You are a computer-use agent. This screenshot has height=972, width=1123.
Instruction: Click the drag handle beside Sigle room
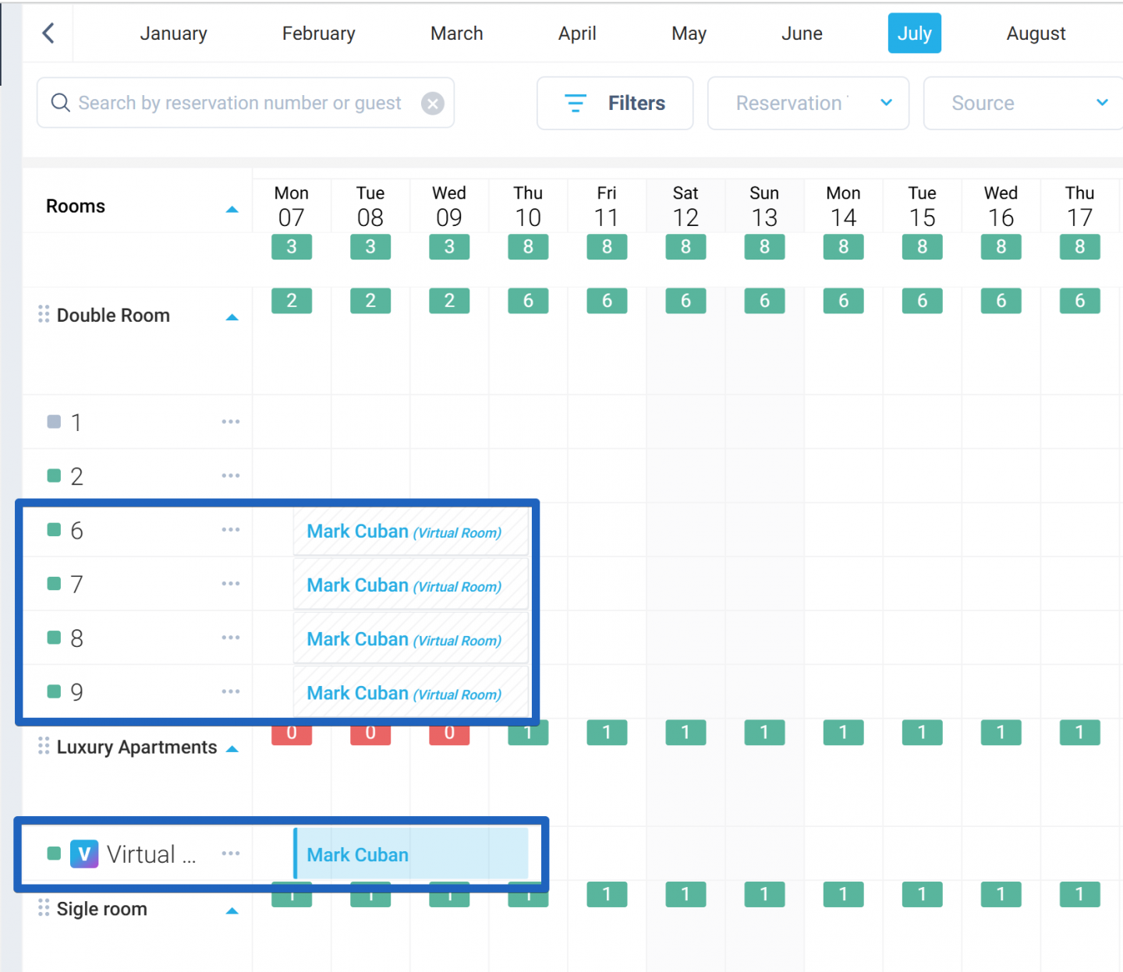(x=44, y=908)
